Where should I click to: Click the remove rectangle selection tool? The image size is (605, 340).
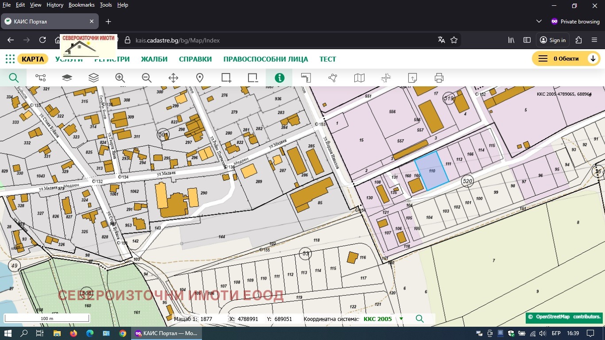253,78
